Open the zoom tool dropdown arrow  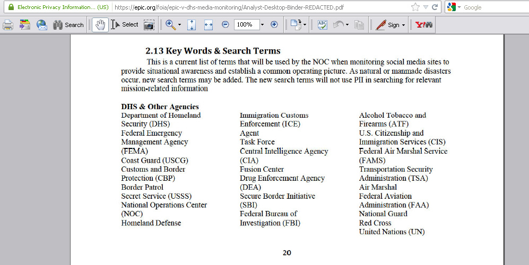[x=179, y=25]
